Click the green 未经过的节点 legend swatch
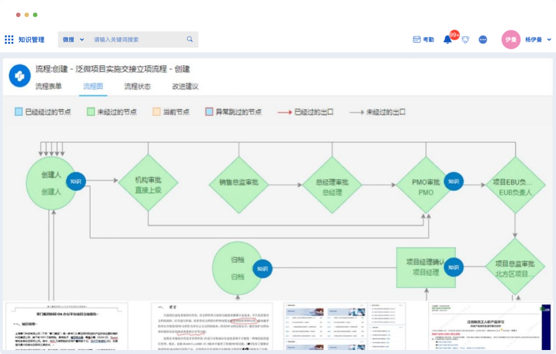Viewport: 556px width, 354px height. [x=91, y=112]
